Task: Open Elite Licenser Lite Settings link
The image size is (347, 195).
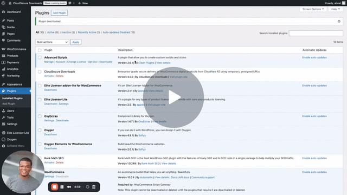Action: point(63,104)
